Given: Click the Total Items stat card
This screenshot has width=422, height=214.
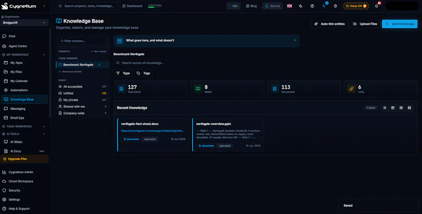Looking at the screenshot, I should (x=150, y=89).
